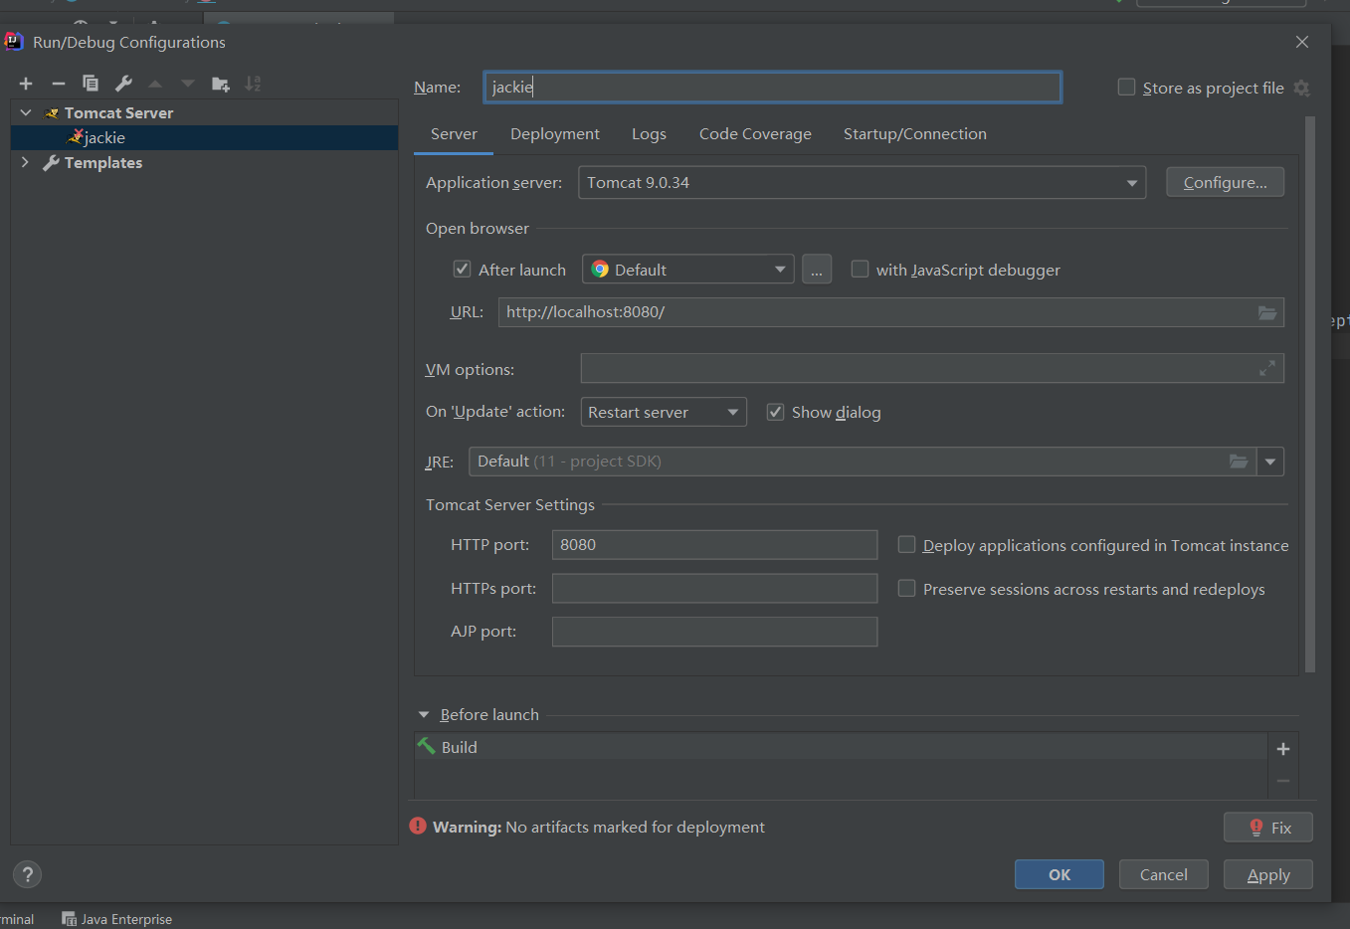The image size is (1350, 929).
Task: Open Java Enterprise tool window
Action: point(117,919)
